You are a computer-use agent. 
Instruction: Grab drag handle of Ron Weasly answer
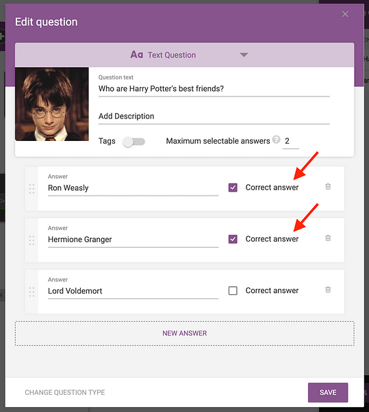31,189
